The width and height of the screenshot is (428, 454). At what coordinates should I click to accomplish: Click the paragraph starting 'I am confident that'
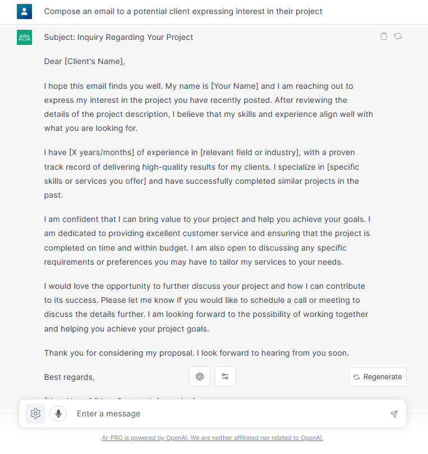206,240
